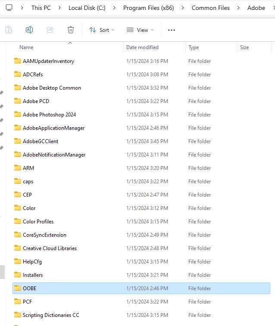Select the CEP folder icon

(18, 194)
